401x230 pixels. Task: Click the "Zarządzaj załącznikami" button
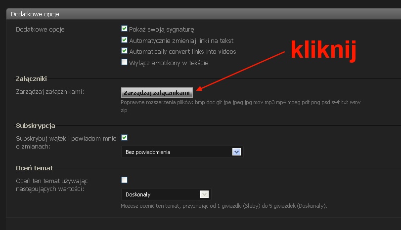(157, 92)
